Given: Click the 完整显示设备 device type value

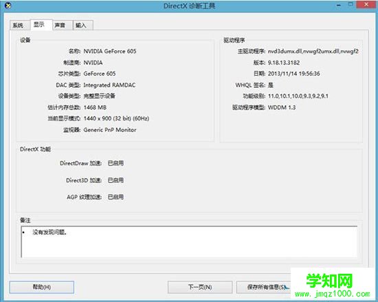Looking at the screenshot, I should click(100, 96).
